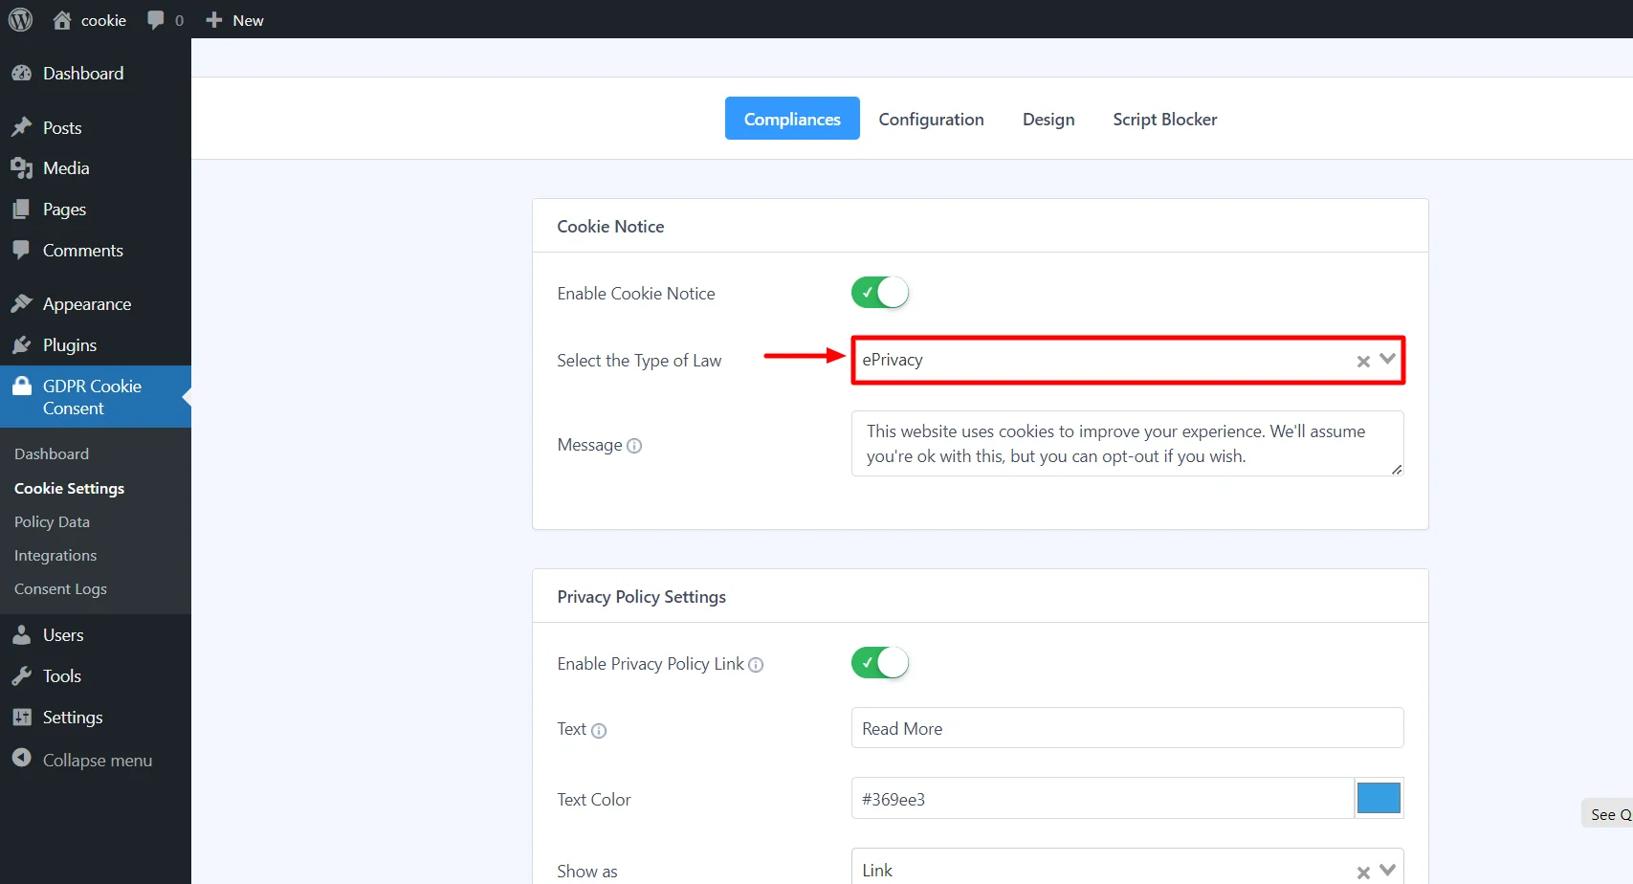Open Plugins via the plugin icon

(21, 344)
